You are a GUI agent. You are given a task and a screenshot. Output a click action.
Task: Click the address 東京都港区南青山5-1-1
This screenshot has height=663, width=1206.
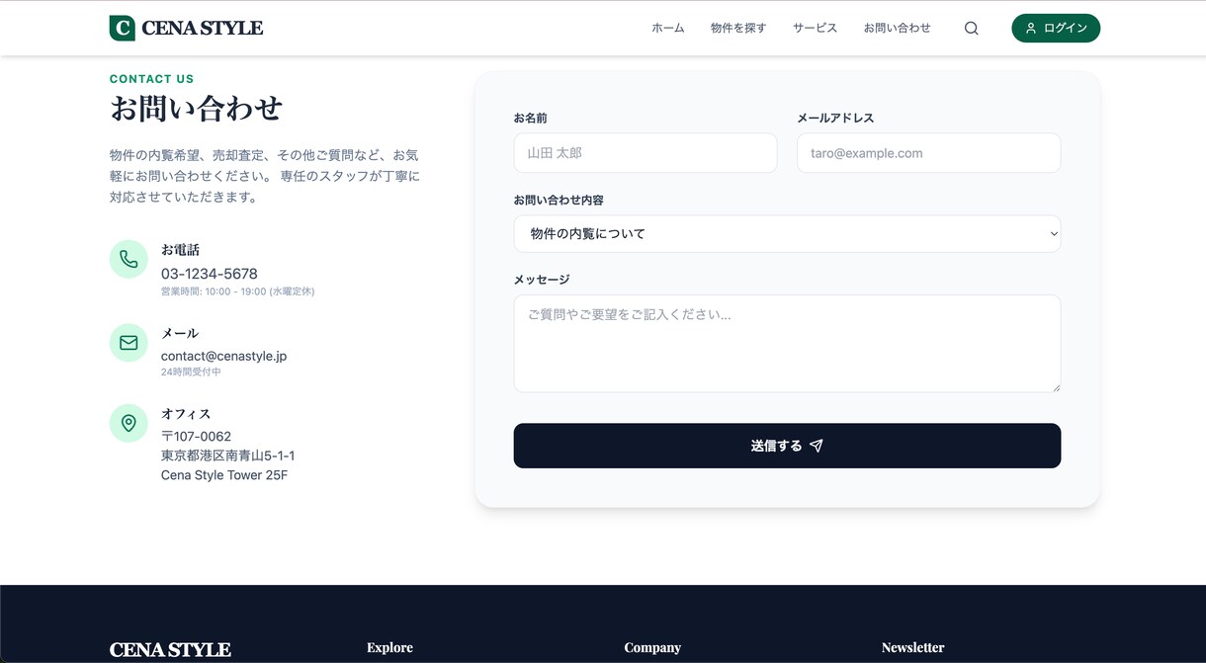pos(228,456)
